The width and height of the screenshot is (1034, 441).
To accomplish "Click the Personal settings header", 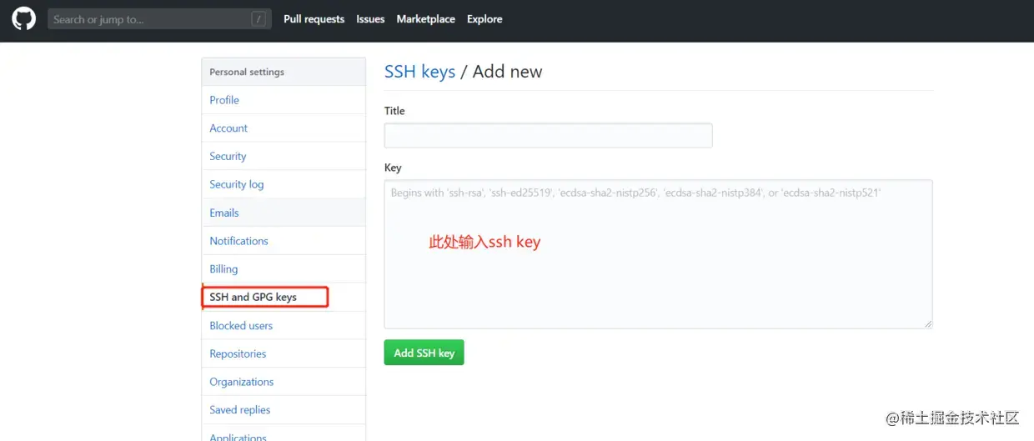I will tap(284, 72).
